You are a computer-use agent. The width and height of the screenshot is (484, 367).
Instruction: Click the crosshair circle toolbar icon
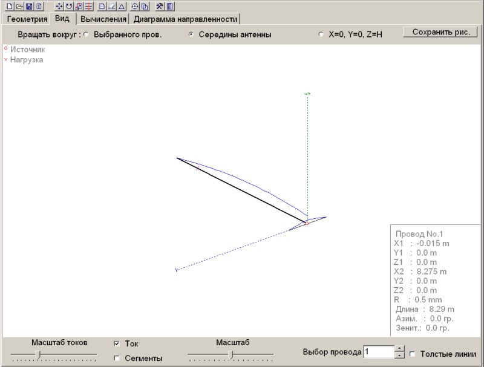point(136,6)
